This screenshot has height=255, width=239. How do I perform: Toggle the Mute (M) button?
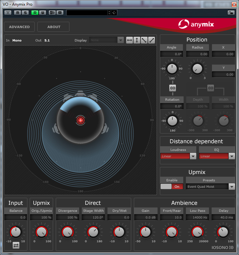click(x=17, y=13)
